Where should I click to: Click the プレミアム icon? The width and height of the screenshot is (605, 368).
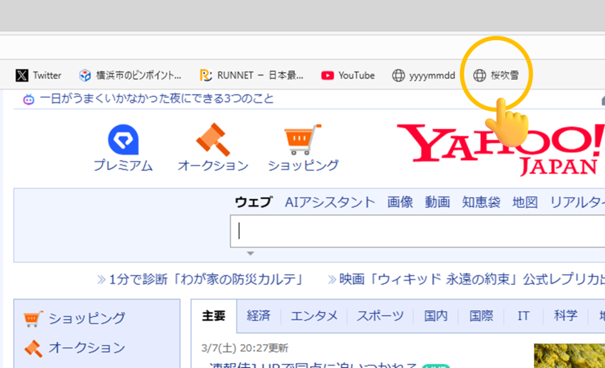pos(123,142)
